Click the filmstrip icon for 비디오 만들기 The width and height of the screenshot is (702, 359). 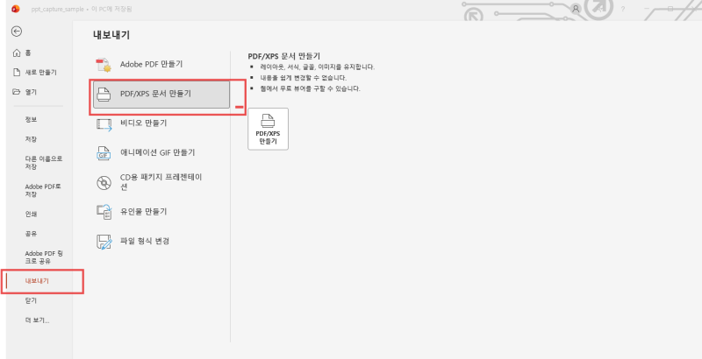pos(104,123)
